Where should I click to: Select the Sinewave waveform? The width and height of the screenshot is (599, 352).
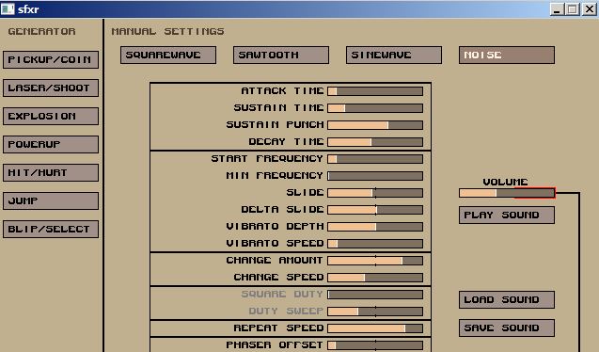coord(394,55)
